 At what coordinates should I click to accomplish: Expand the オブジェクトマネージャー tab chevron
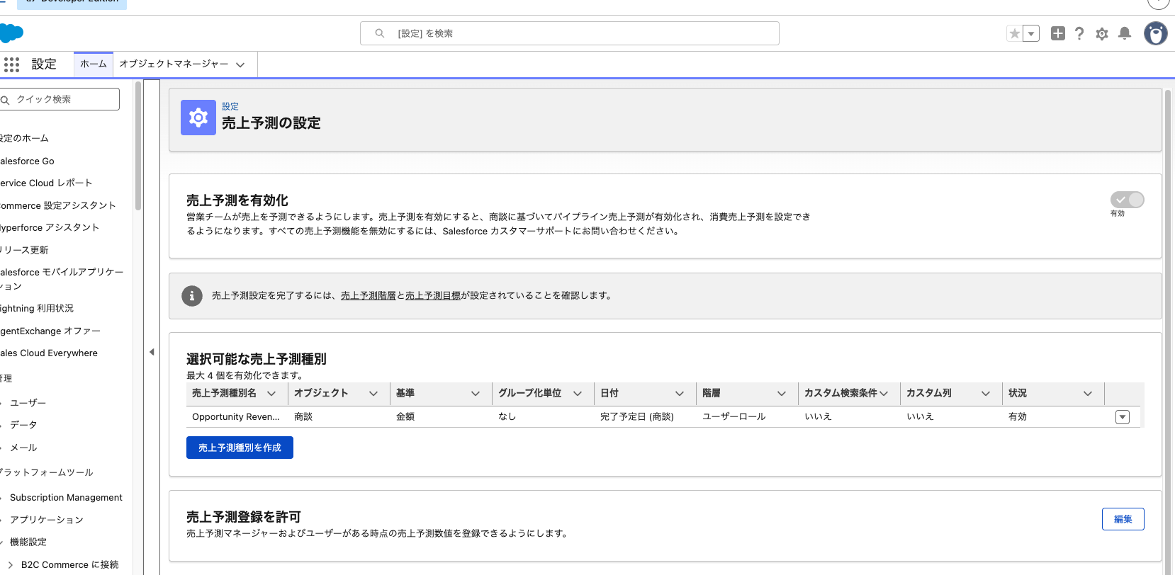pyautogui.click(x=240, y=64)
